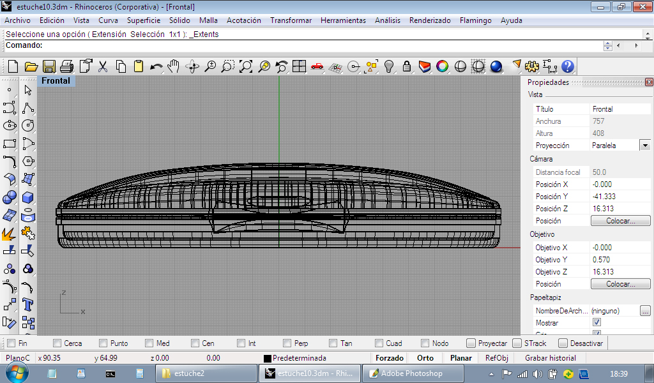Select the Pan view hand tool
Viewport: 654px width, 383px height.
(174, 66)
